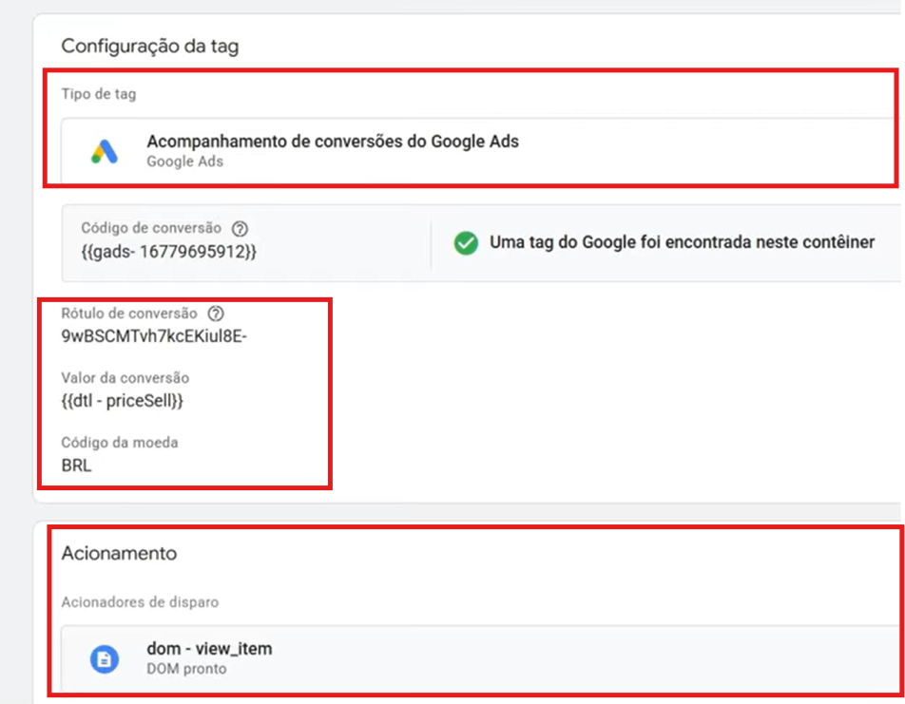Image resolution: width=905 pixels, height=704 pixels.
Task: Open help icon next to Código de conversão
Action: pyautogui.click(x=240, y=229)
